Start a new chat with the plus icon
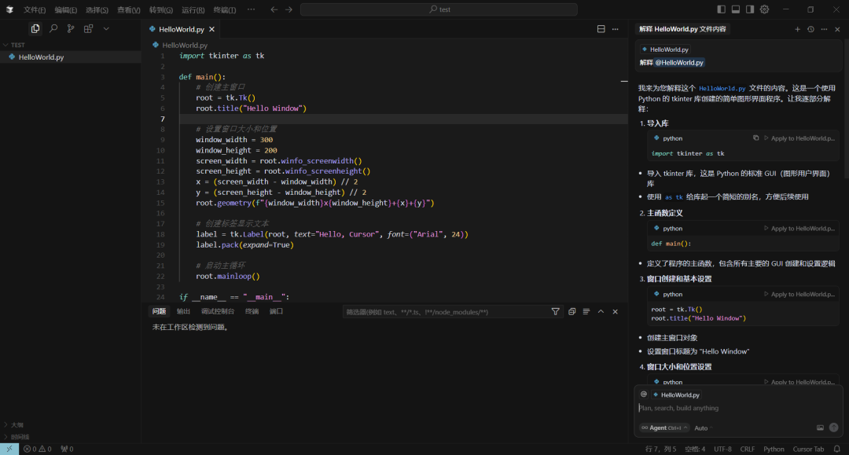 tap(797, 29)
